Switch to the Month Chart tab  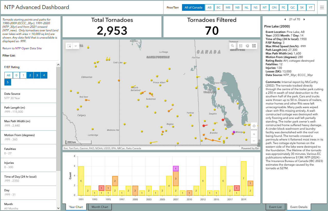(100, 207)
